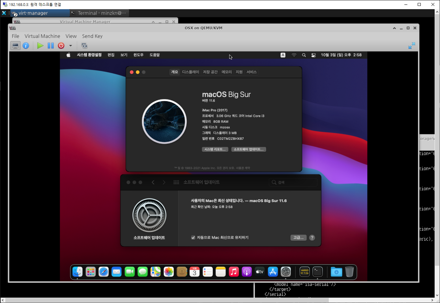Viewport: 440px width, 303px height.
Task: Open 도움말 menu in macOS menu bar
Action: coord(155,55)
